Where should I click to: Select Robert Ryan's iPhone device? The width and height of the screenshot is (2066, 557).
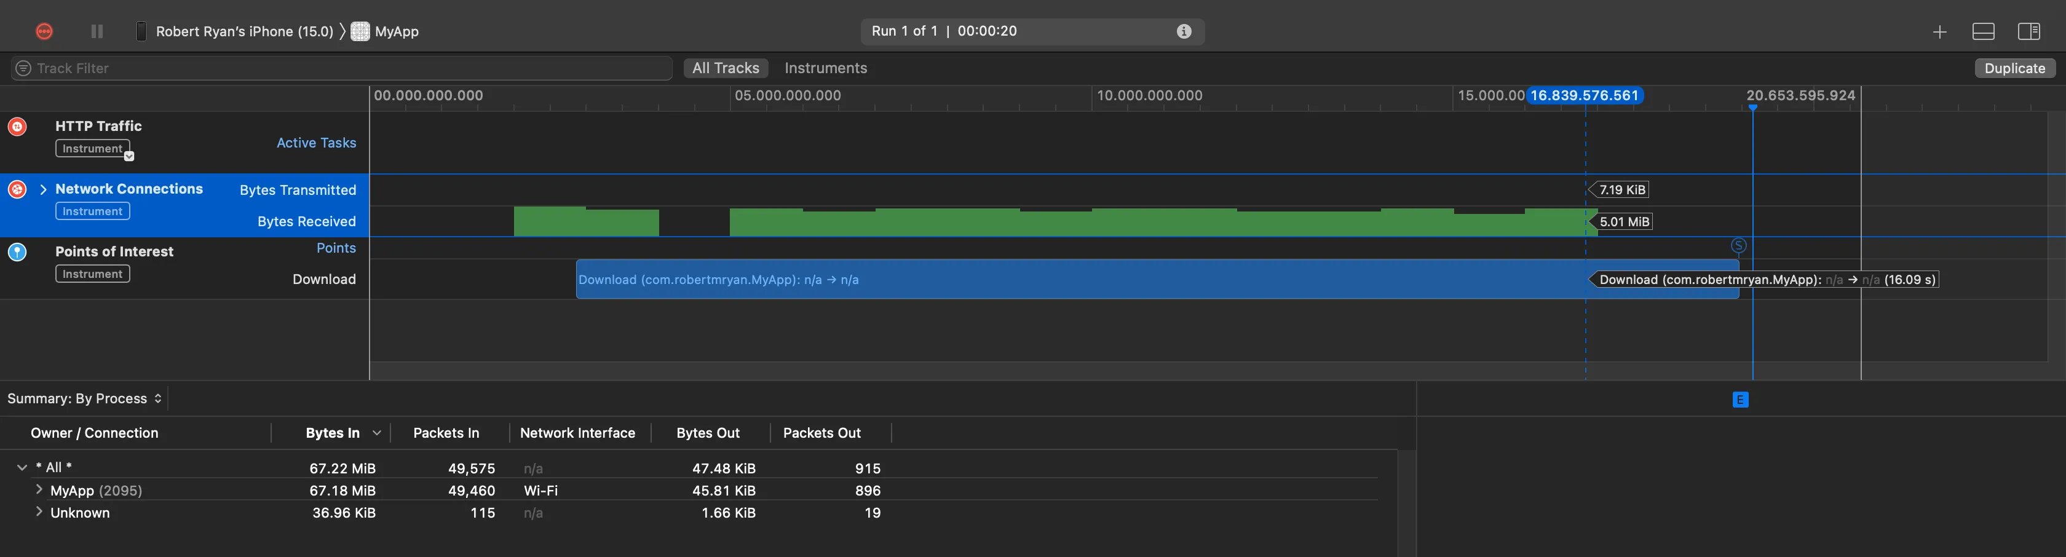pyautogui.click(x=234, y=31)
